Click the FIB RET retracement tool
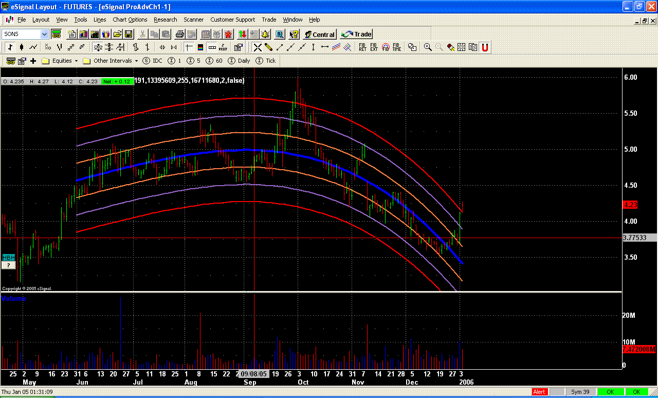 tap(362, 47)
